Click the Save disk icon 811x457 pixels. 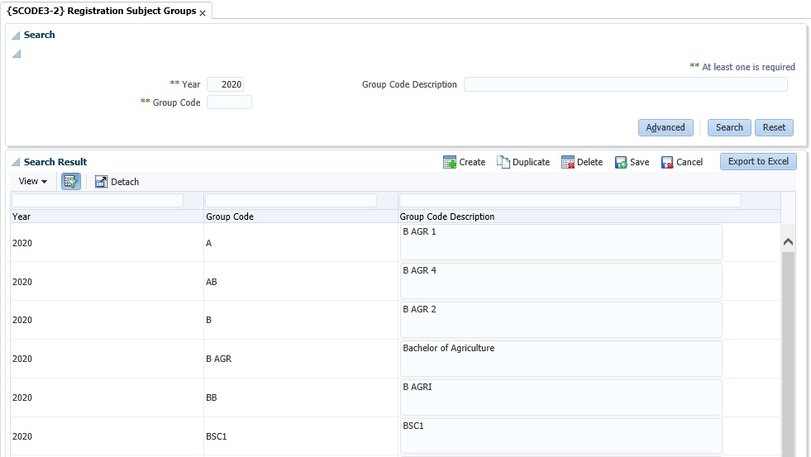click(x=621, y=162)
